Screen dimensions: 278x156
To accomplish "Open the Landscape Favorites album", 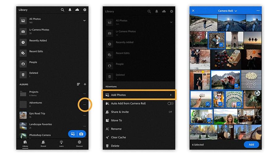I will coord(53,126).
